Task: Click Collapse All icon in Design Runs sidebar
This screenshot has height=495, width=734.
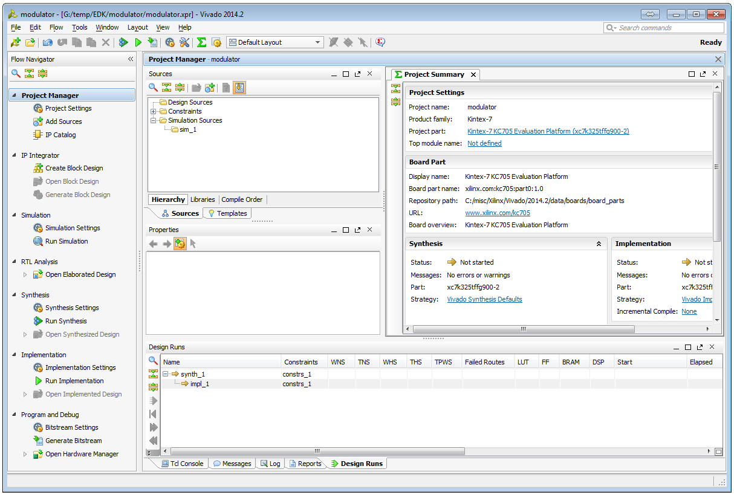Action: (x=154, y=374)
